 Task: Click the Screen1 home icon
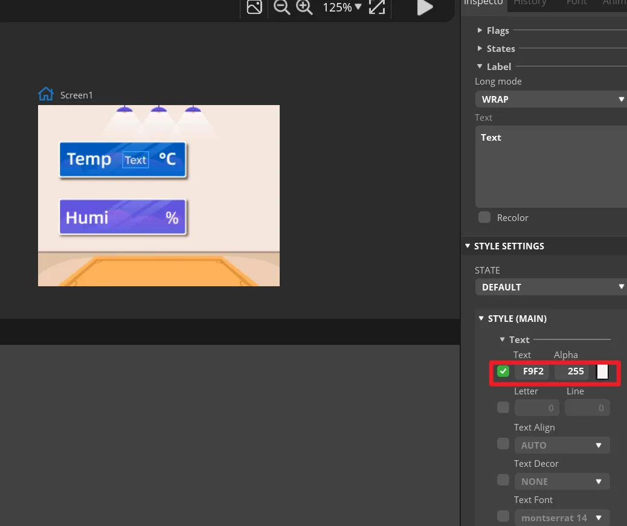tap(46, 94)
